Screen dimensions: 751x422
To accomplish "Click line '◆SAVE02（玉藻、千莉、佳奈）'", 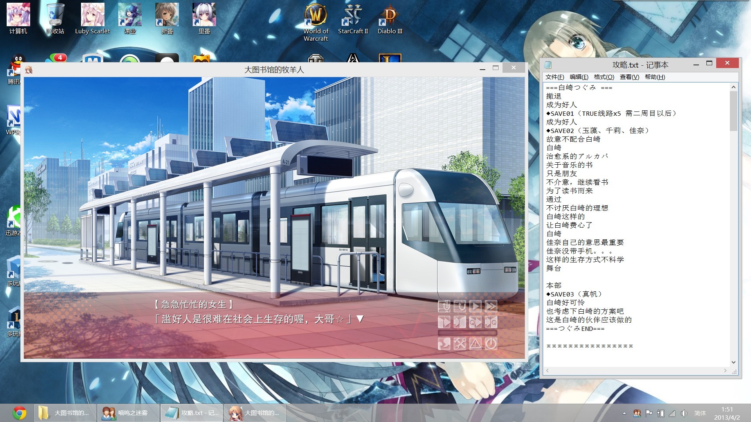I will click(598, 131).
